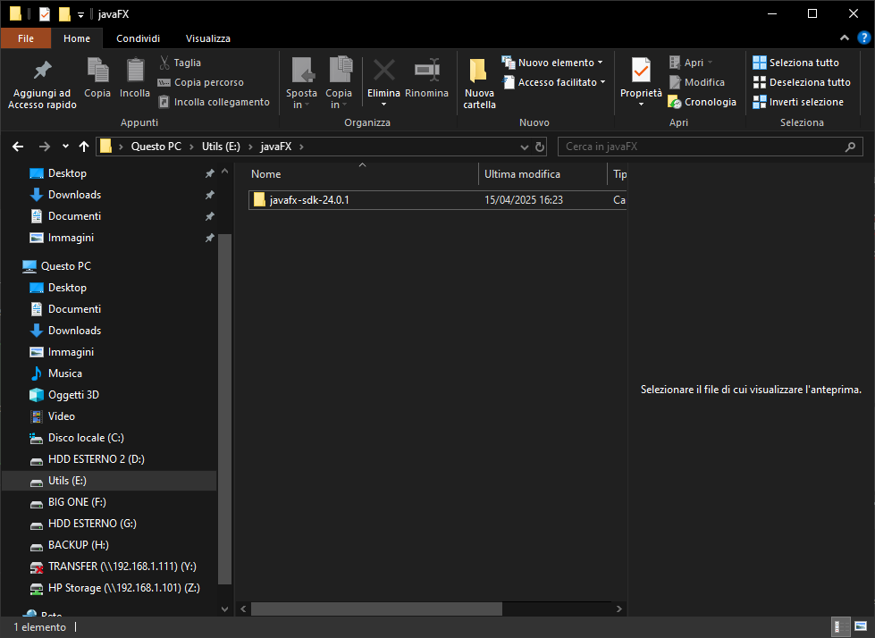Click Taglia scissors command
The width and height of the screenshot is (875, 638).
(180, 63)
